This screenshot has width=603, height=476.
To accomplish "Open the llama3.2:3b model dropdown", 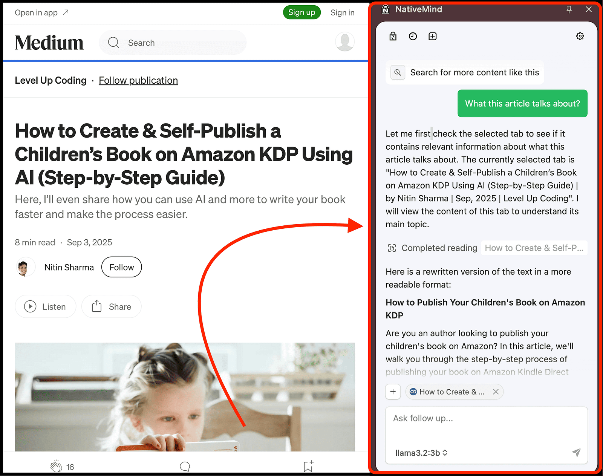I will tap(421, 453).
